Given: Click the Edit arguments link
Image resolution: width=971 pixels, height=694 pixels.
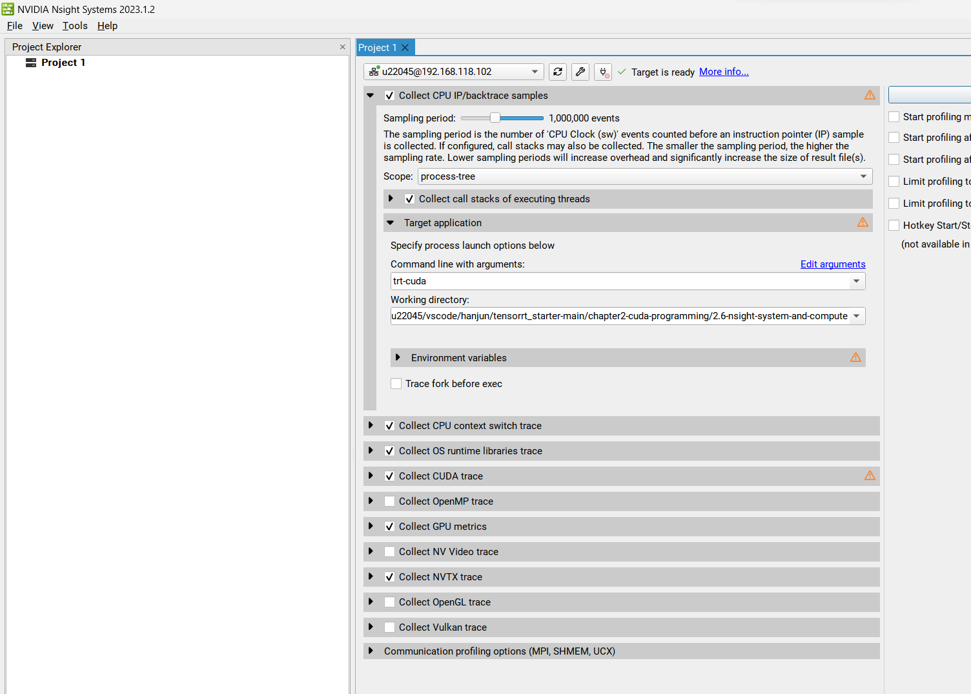Looking at the screenshot, I should (833, 264).
